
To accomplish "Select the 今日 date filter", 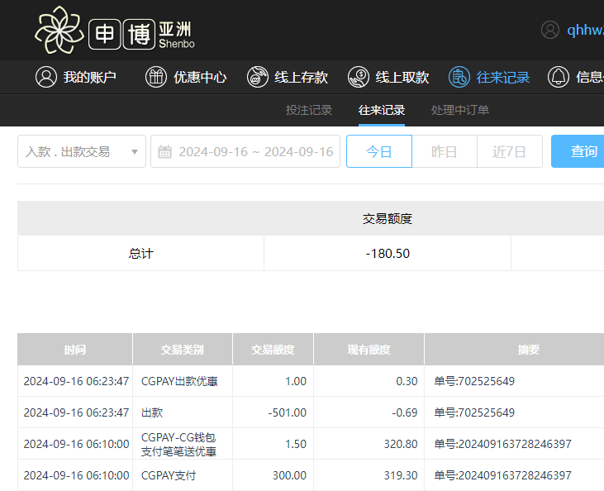I will [x=378, y=151].
